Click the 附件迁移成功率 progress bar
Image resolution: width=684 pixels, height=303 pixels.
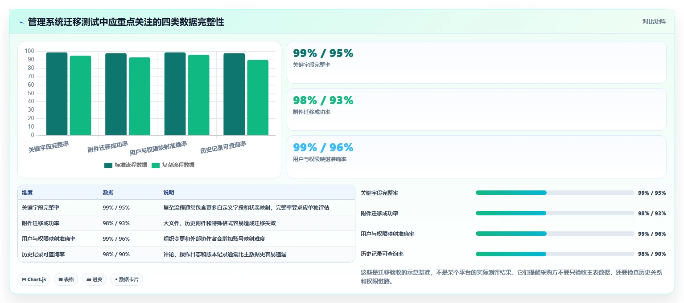[x=555, y=213]
